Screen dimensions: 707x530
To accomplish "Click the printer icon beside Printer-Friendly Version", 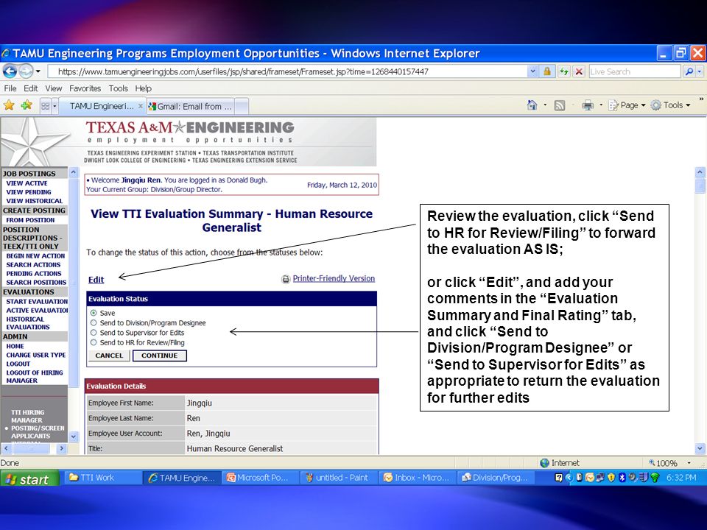I will (x=286, y=280).
